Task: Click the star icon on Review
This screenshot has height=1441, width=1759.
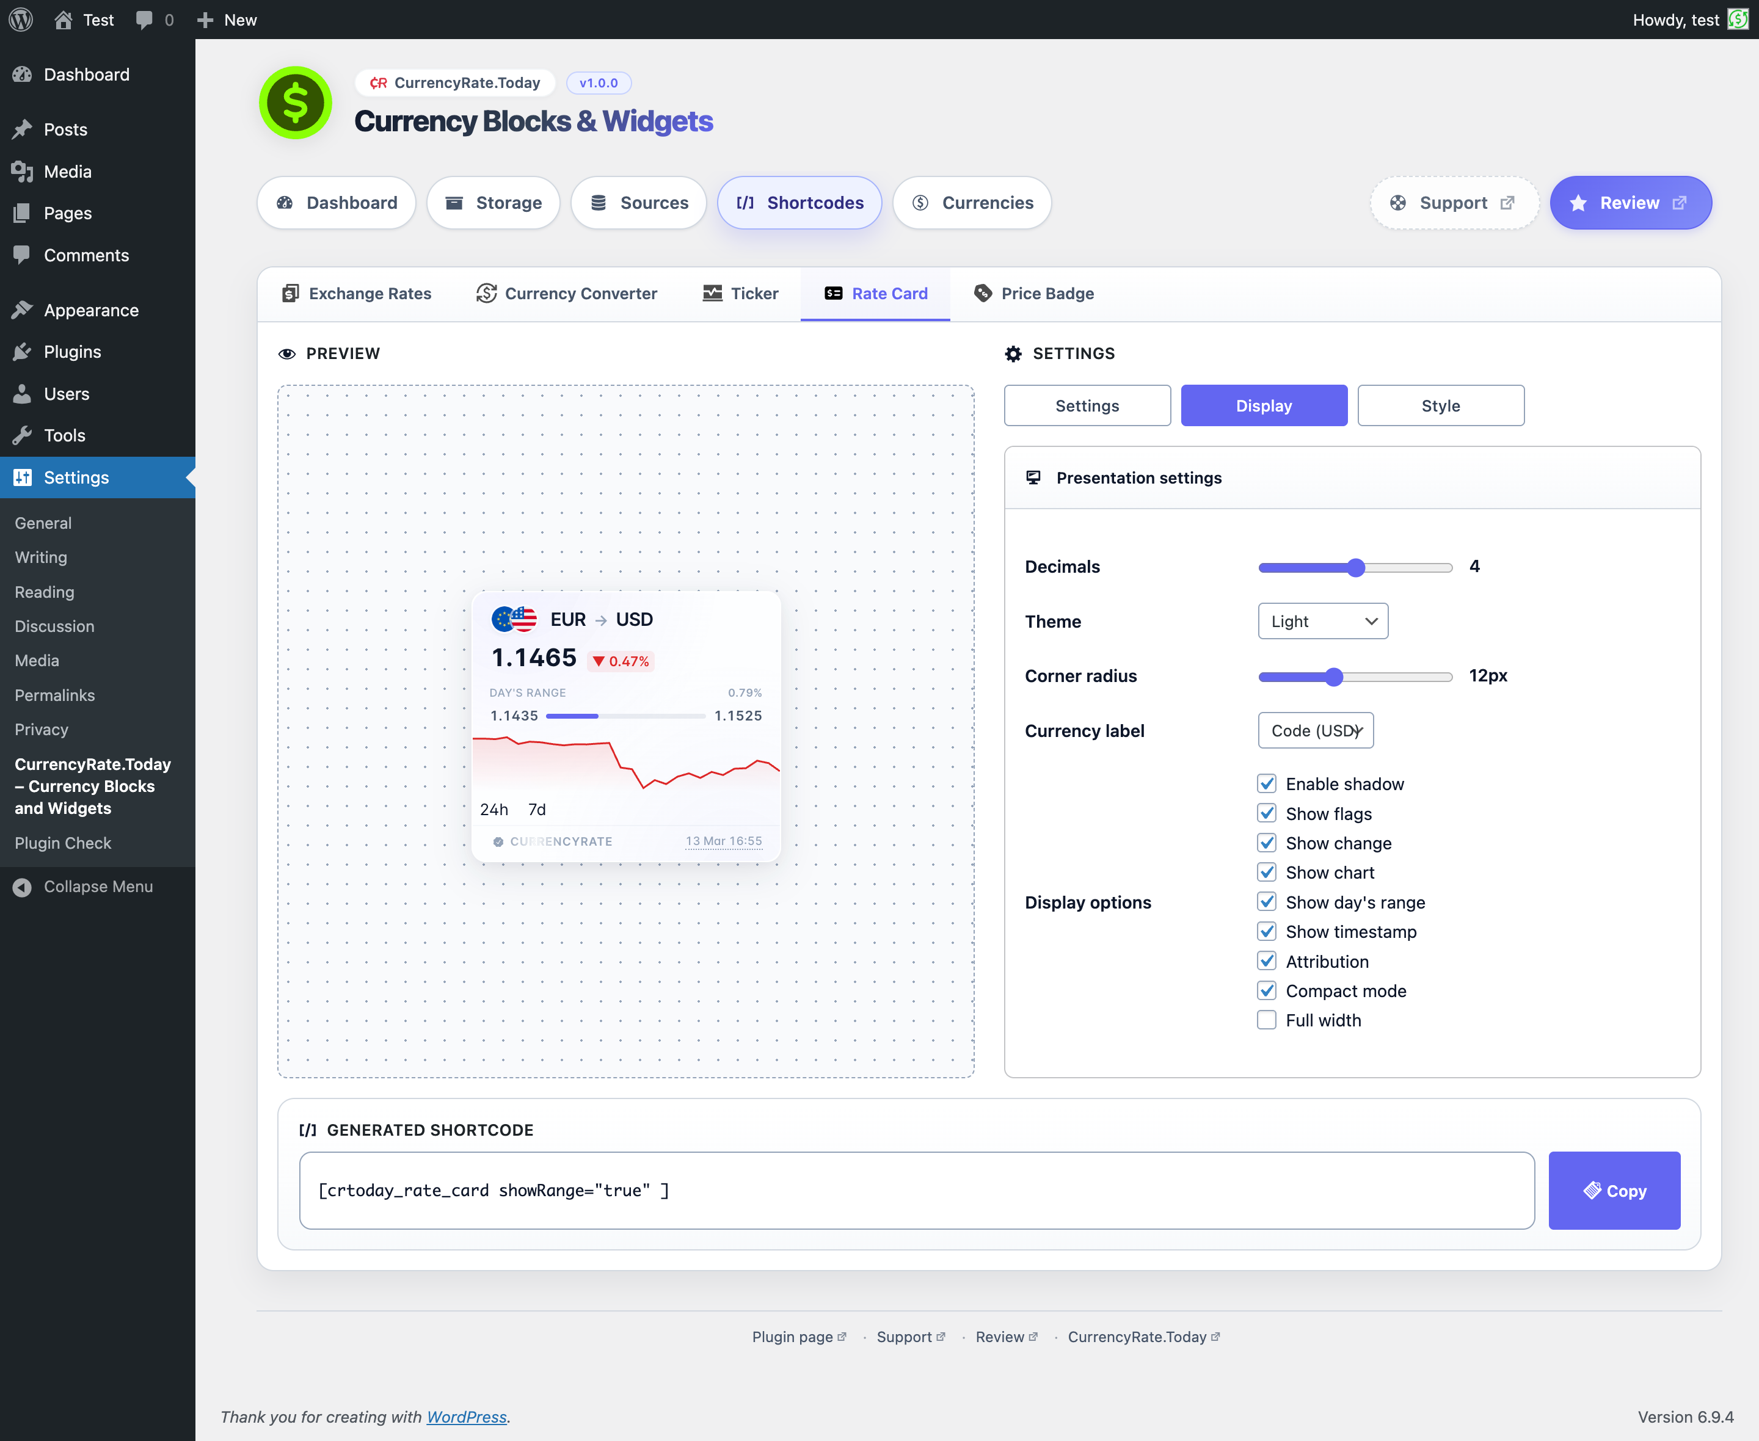Action: (1578, 203)
